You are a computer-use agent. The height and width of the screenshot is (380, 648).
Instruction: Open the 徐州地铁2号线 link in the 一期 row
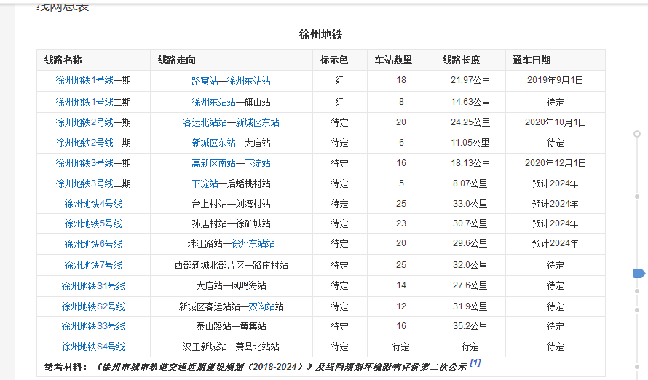tap(84, 122)
